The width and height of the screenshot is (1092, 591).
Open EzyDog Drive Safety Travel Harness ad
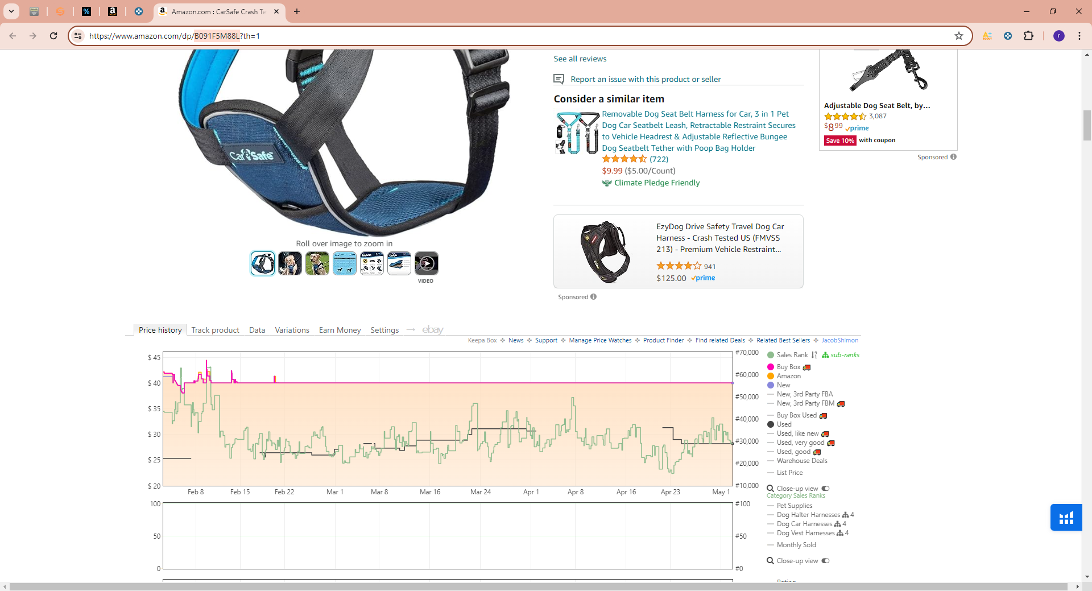pyautogui.click(x=679, y=251)
